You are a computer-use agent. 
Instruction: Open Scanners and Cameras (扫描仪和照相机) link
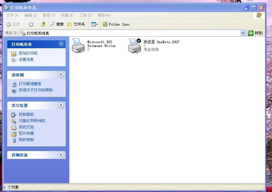click(32, 121)
